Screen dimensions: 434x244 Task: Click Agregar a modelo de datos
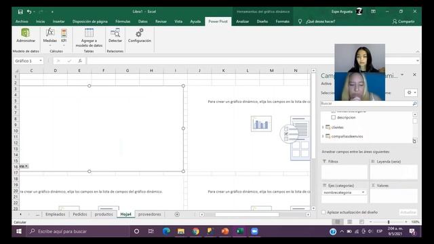(89, 38)
